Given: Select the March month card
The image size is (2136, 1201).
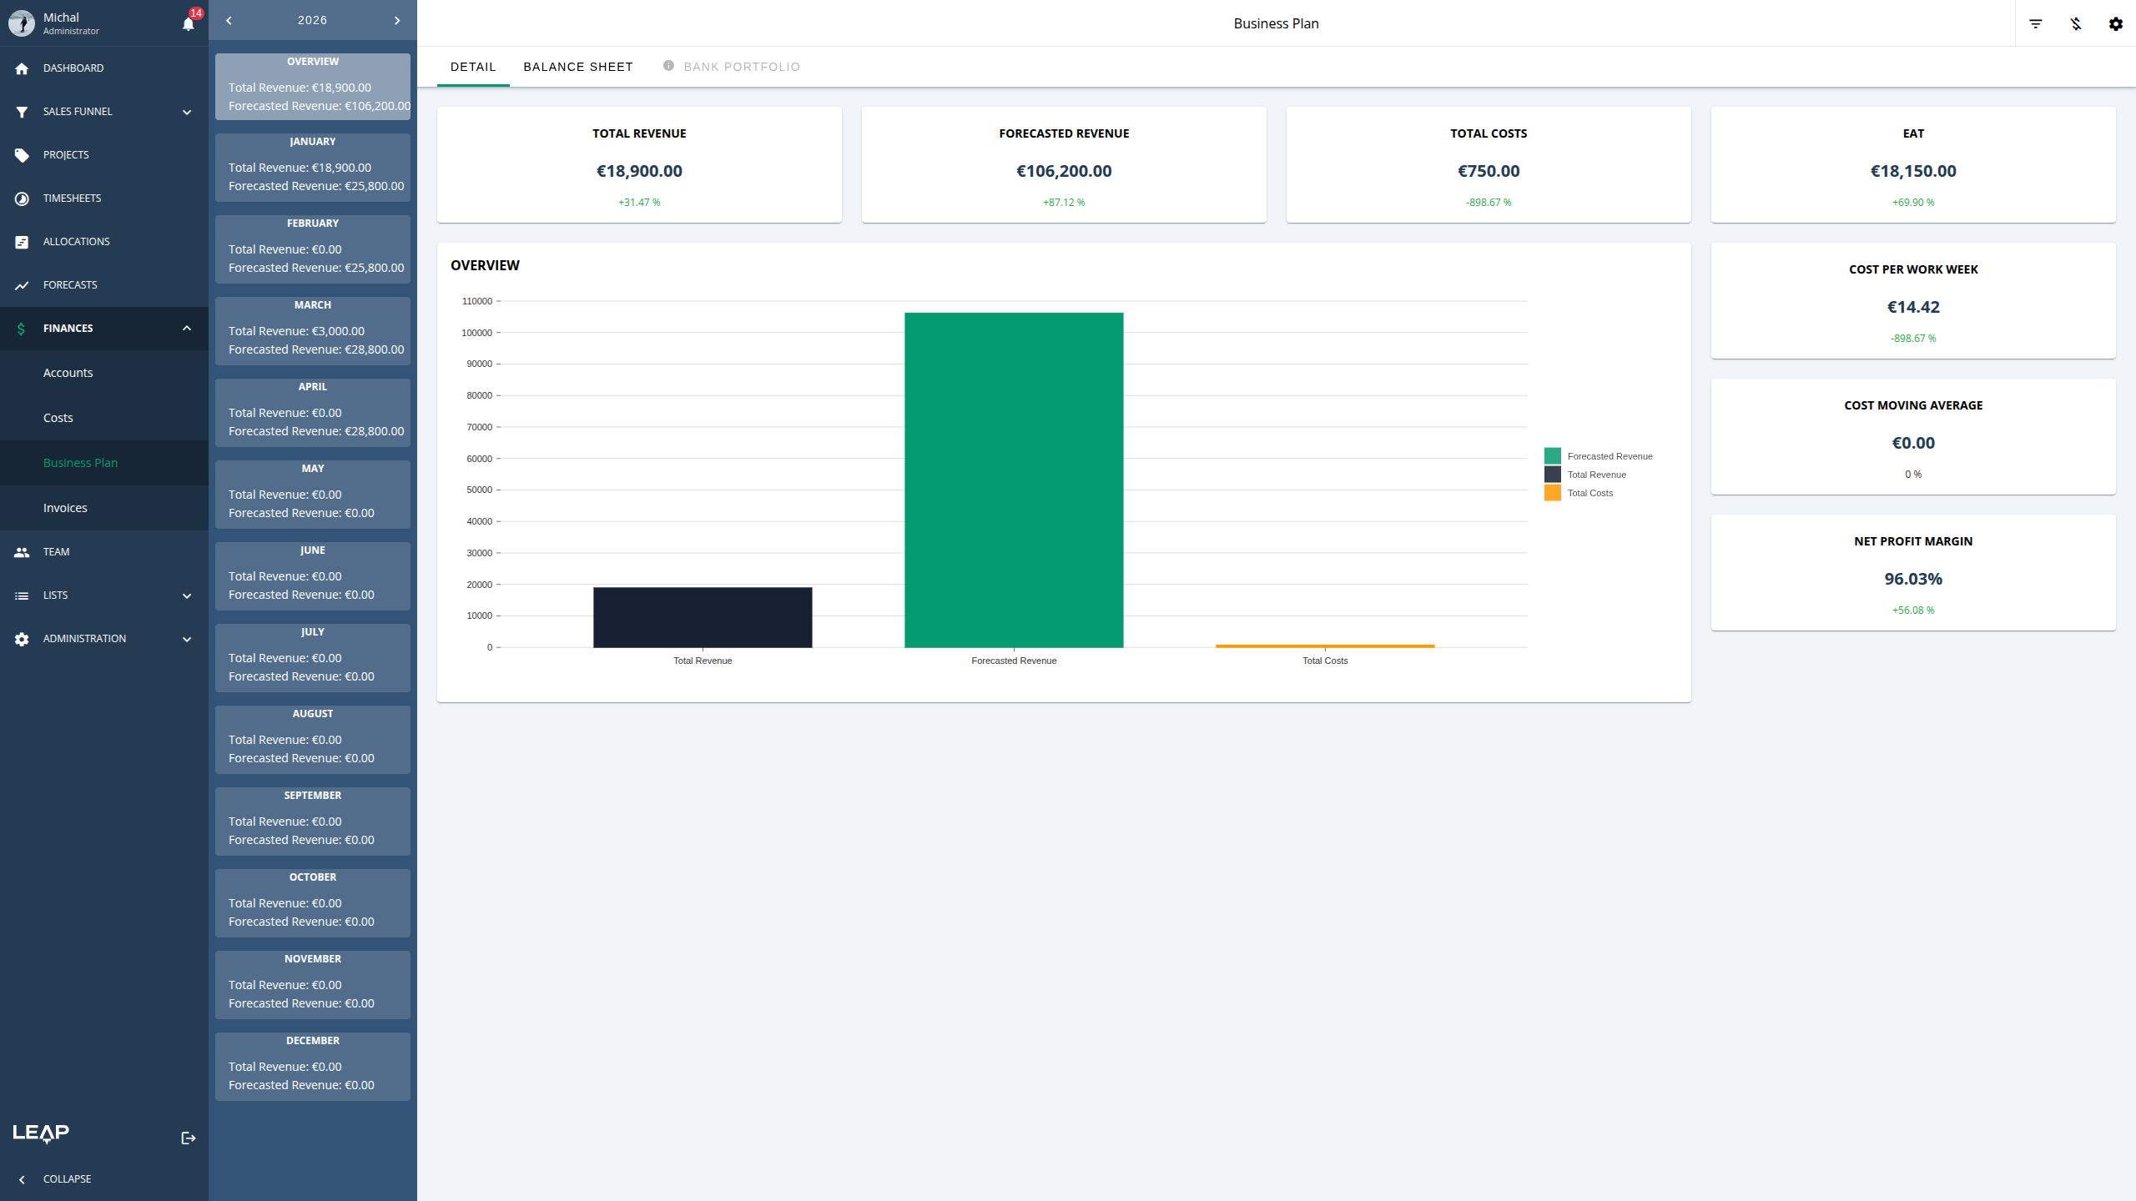Looking at the screenshot, I should [313, 331].
